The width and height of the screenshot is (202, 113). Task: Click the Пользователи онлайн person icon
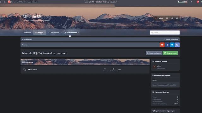[x=153, y=75]
